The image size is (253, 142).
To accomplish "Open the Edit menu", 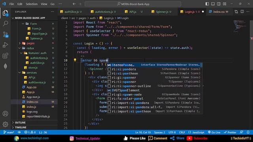I will 20,4.
